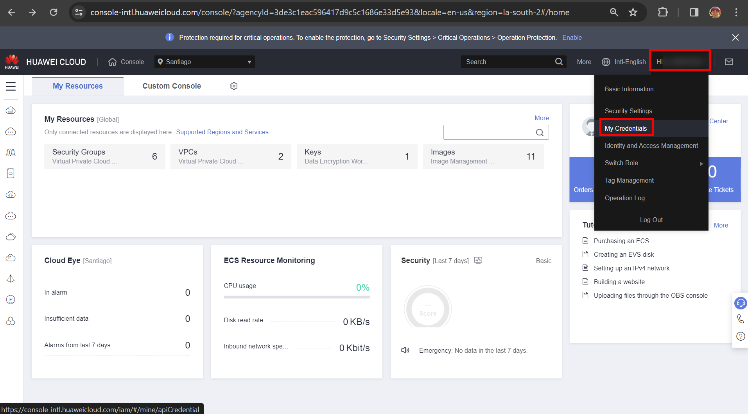
Task: Dismiss the protection notification banner
Action: tap(735, 37)
